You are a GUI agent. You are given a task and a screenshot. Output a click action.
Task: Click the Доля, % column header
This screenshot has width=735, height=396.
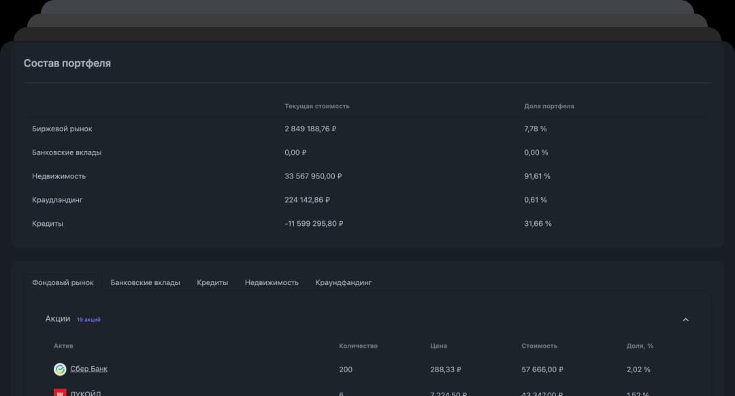(x=640, y=346)
